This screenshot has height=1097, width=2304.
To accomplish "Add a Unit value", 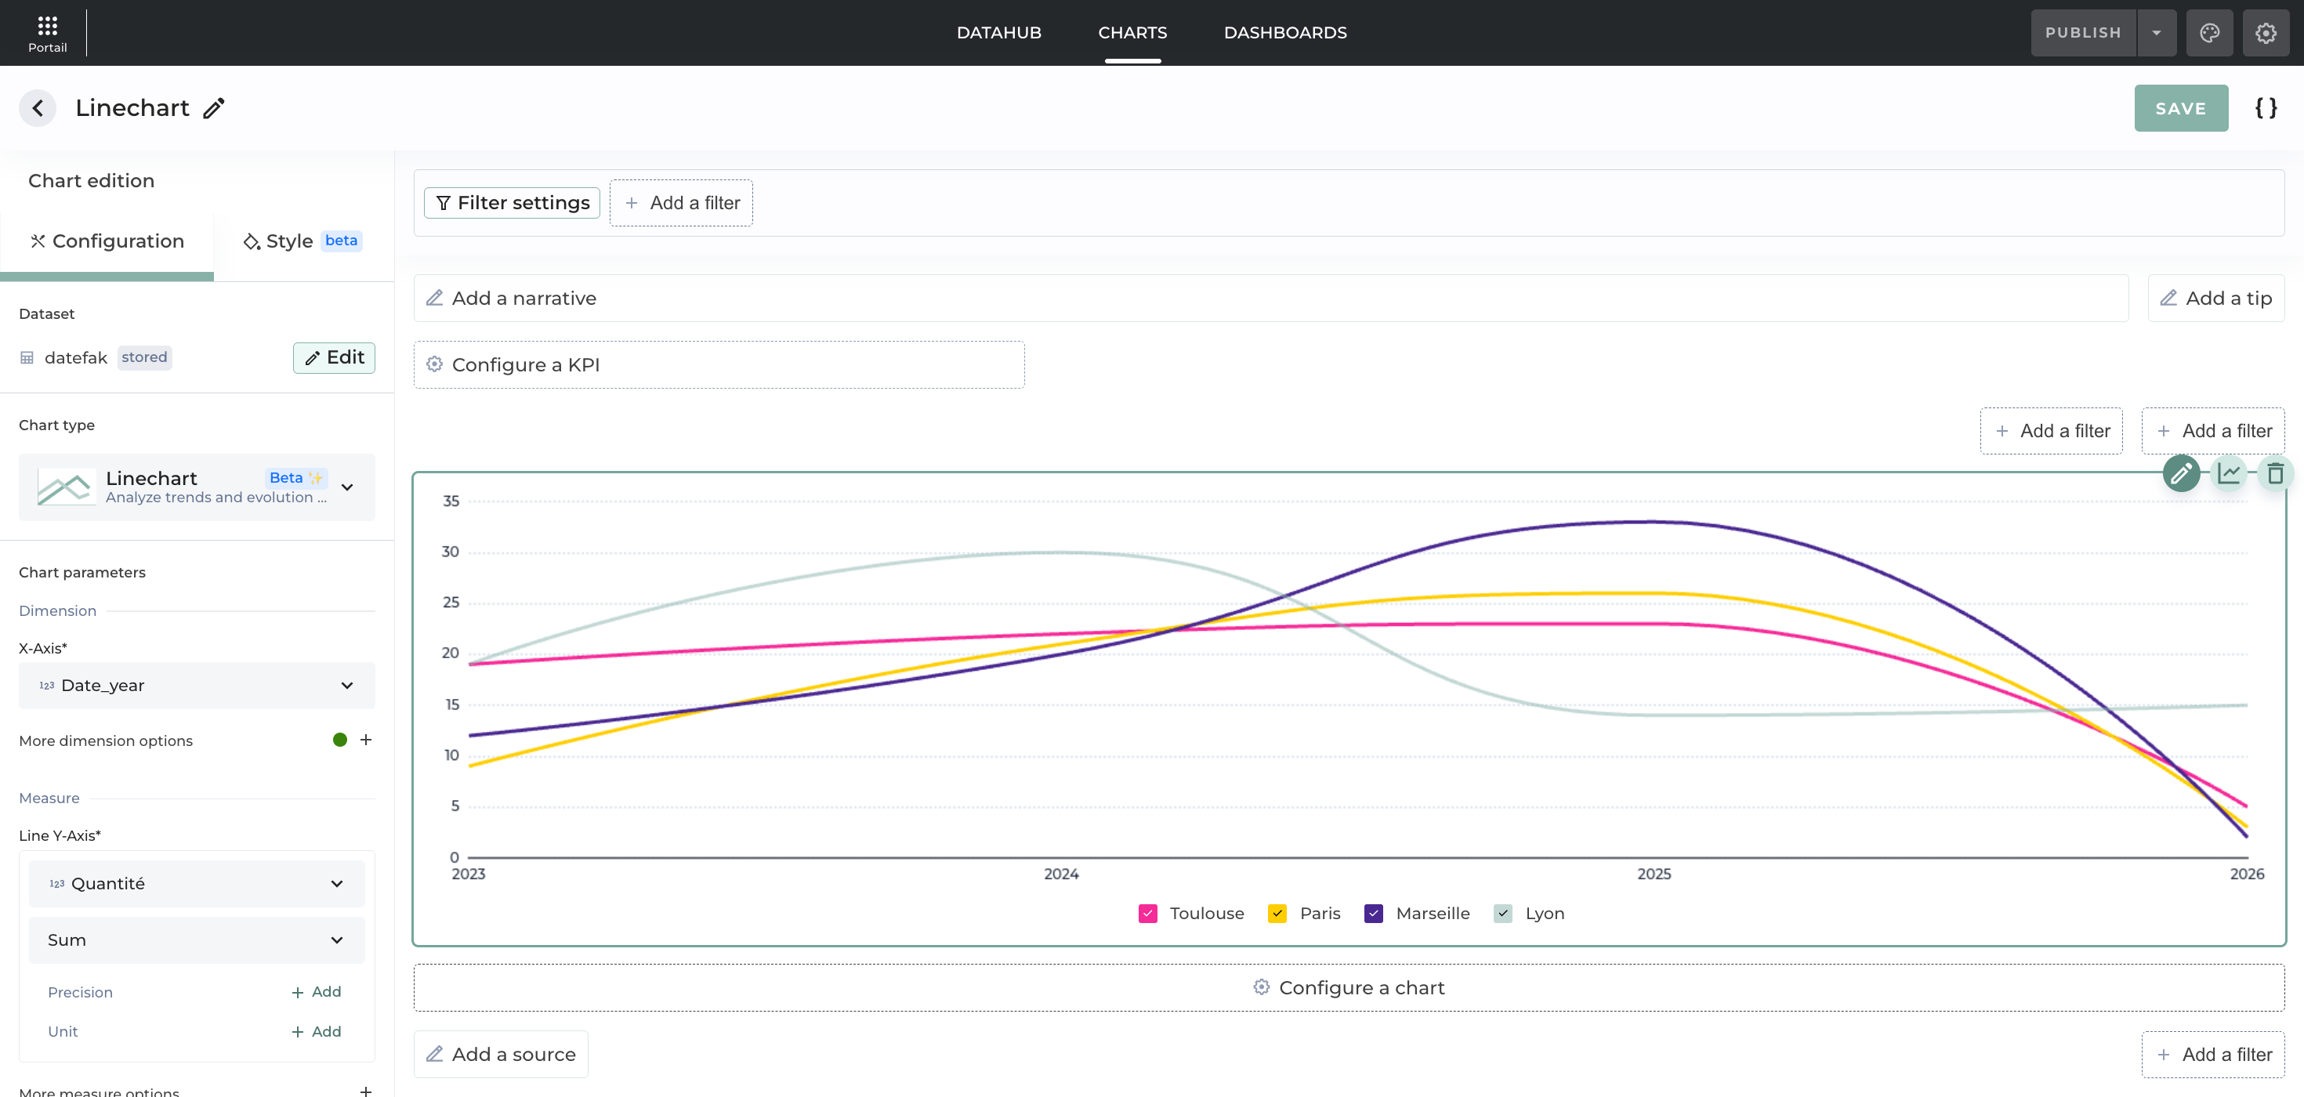I will pos(316,1031).
